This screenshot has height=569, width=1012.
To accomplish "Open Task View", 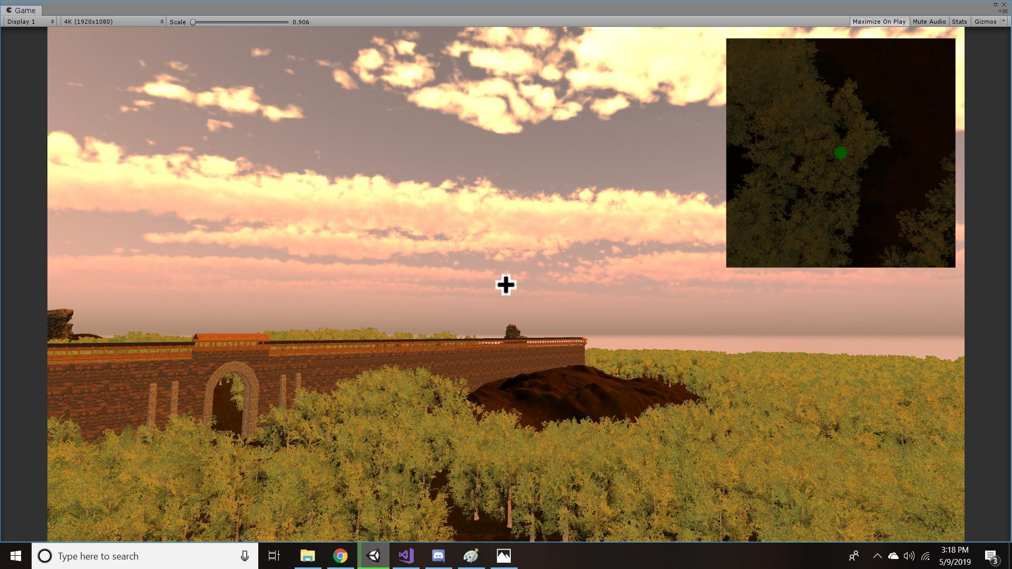I will [274, 556].
